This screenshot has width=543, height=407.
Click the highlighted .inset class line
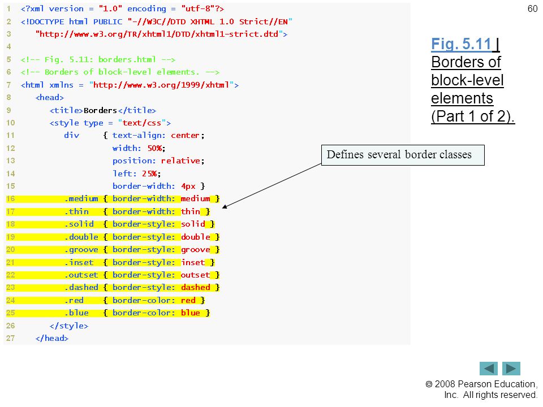point(110,262)
